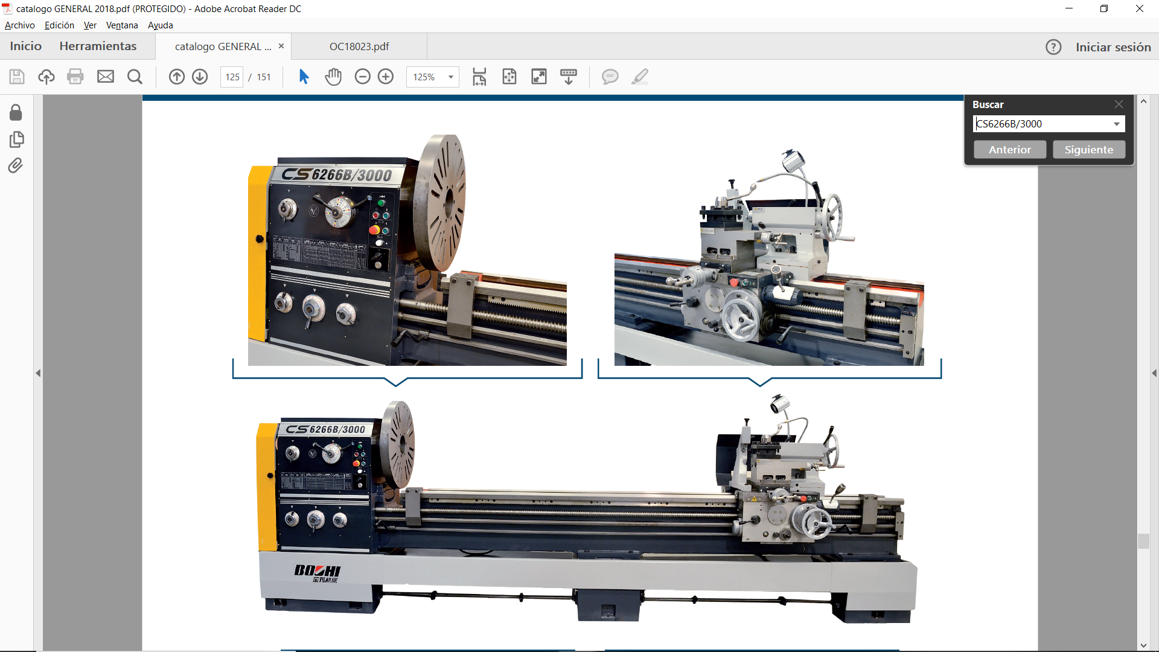The height and width of the screenshot is (652, 1159).
Task: Click the page number field showing 125
Action: [232, 77]
